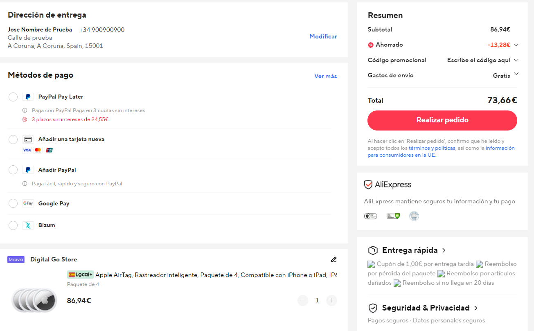
Task: Click the Apple AirTag product thumbnail
Action: (34, 300)
